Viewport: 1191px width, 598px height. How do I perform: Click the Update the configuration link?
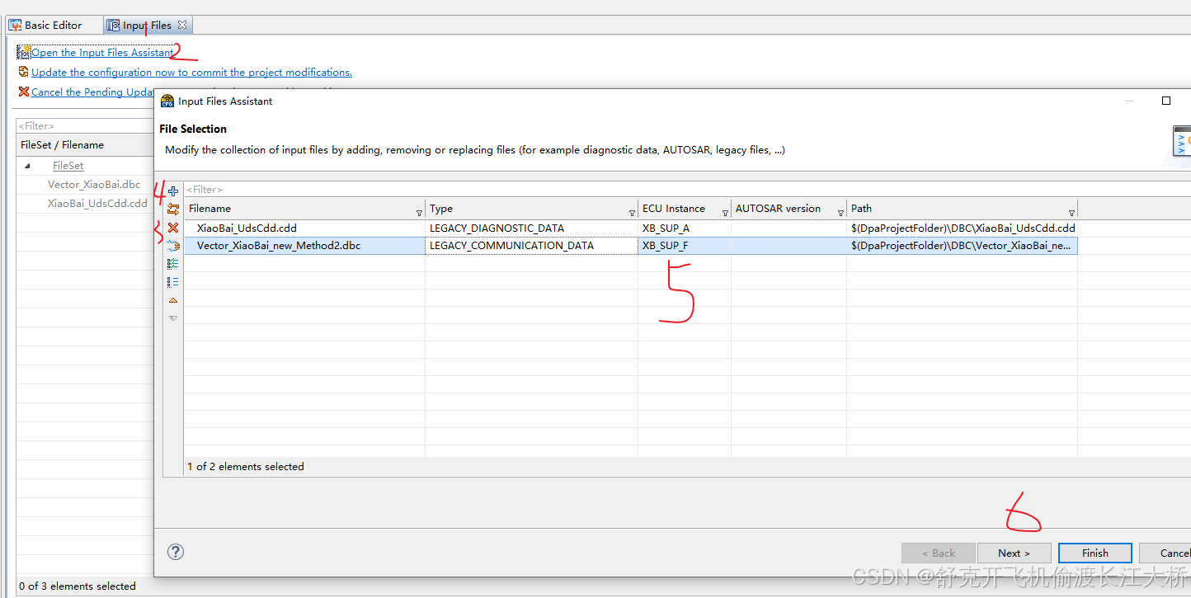click(x=191, y=72)
